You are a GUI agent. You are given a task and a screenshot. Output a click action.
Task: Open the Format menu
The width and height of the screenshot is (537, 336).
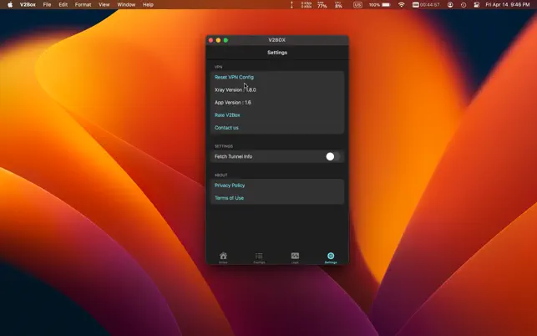tap(83, 5)
